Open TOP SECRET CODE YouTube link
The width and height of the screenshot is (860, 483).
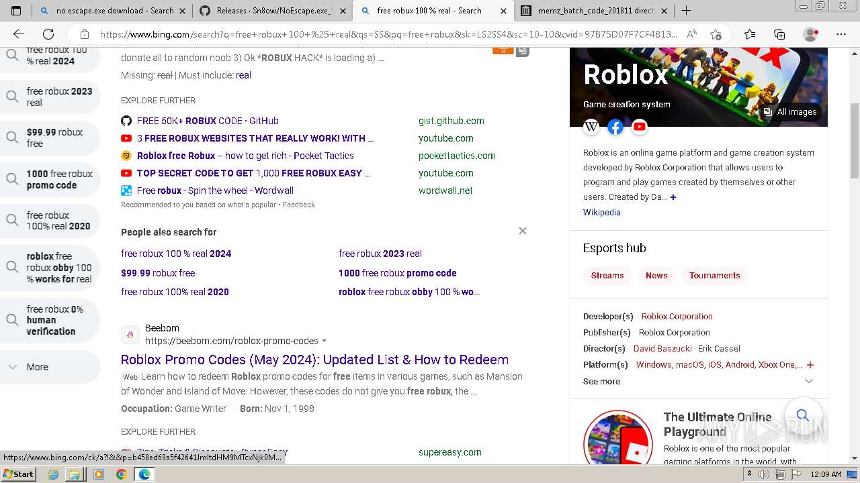coord(254,173)
